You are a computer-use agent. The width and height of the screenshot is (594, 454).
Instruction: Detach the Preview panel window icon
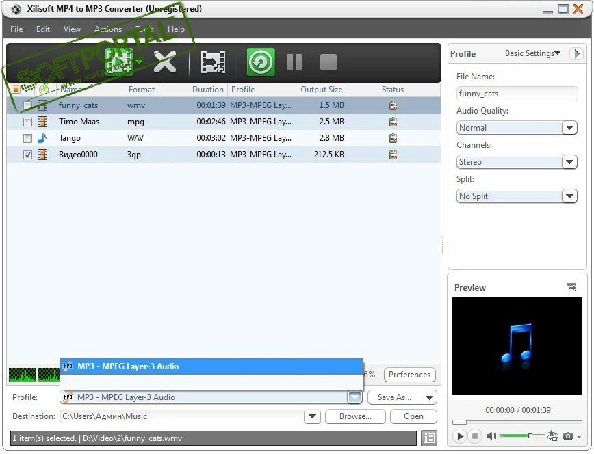[571, 287]
